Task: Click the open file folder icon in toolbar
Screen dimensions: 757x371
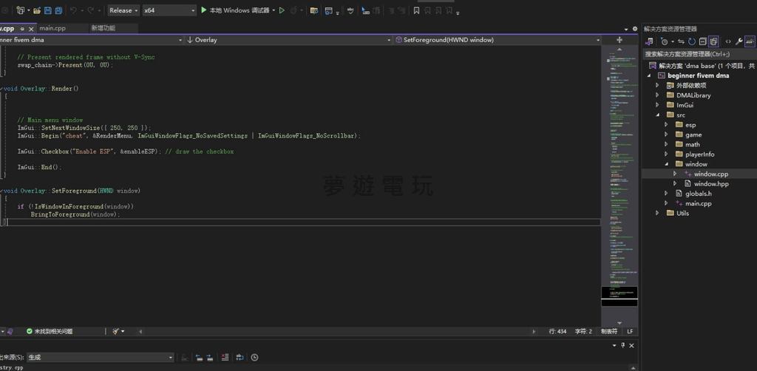Action: pos(38,10)
